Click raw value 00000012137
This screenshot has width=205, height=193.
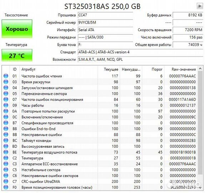pyautogui.click(x=183, y=105)
